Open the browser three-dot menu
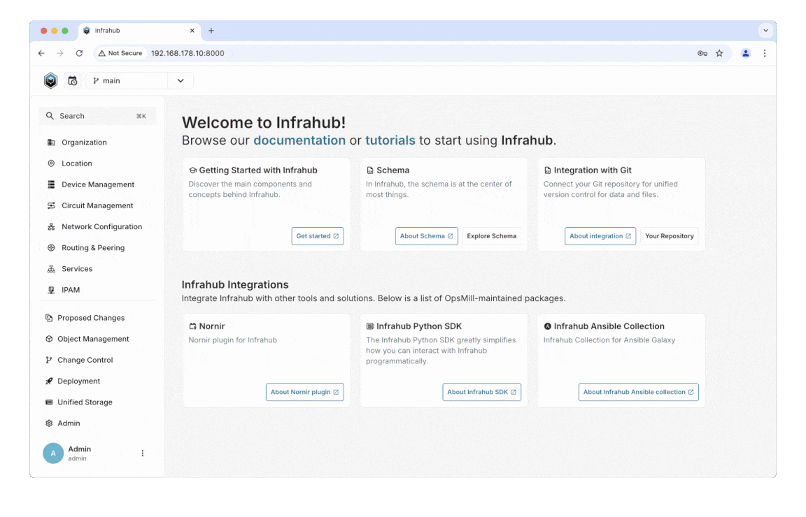This screenshot has width=806, height=517. click(x=764, y=53)
